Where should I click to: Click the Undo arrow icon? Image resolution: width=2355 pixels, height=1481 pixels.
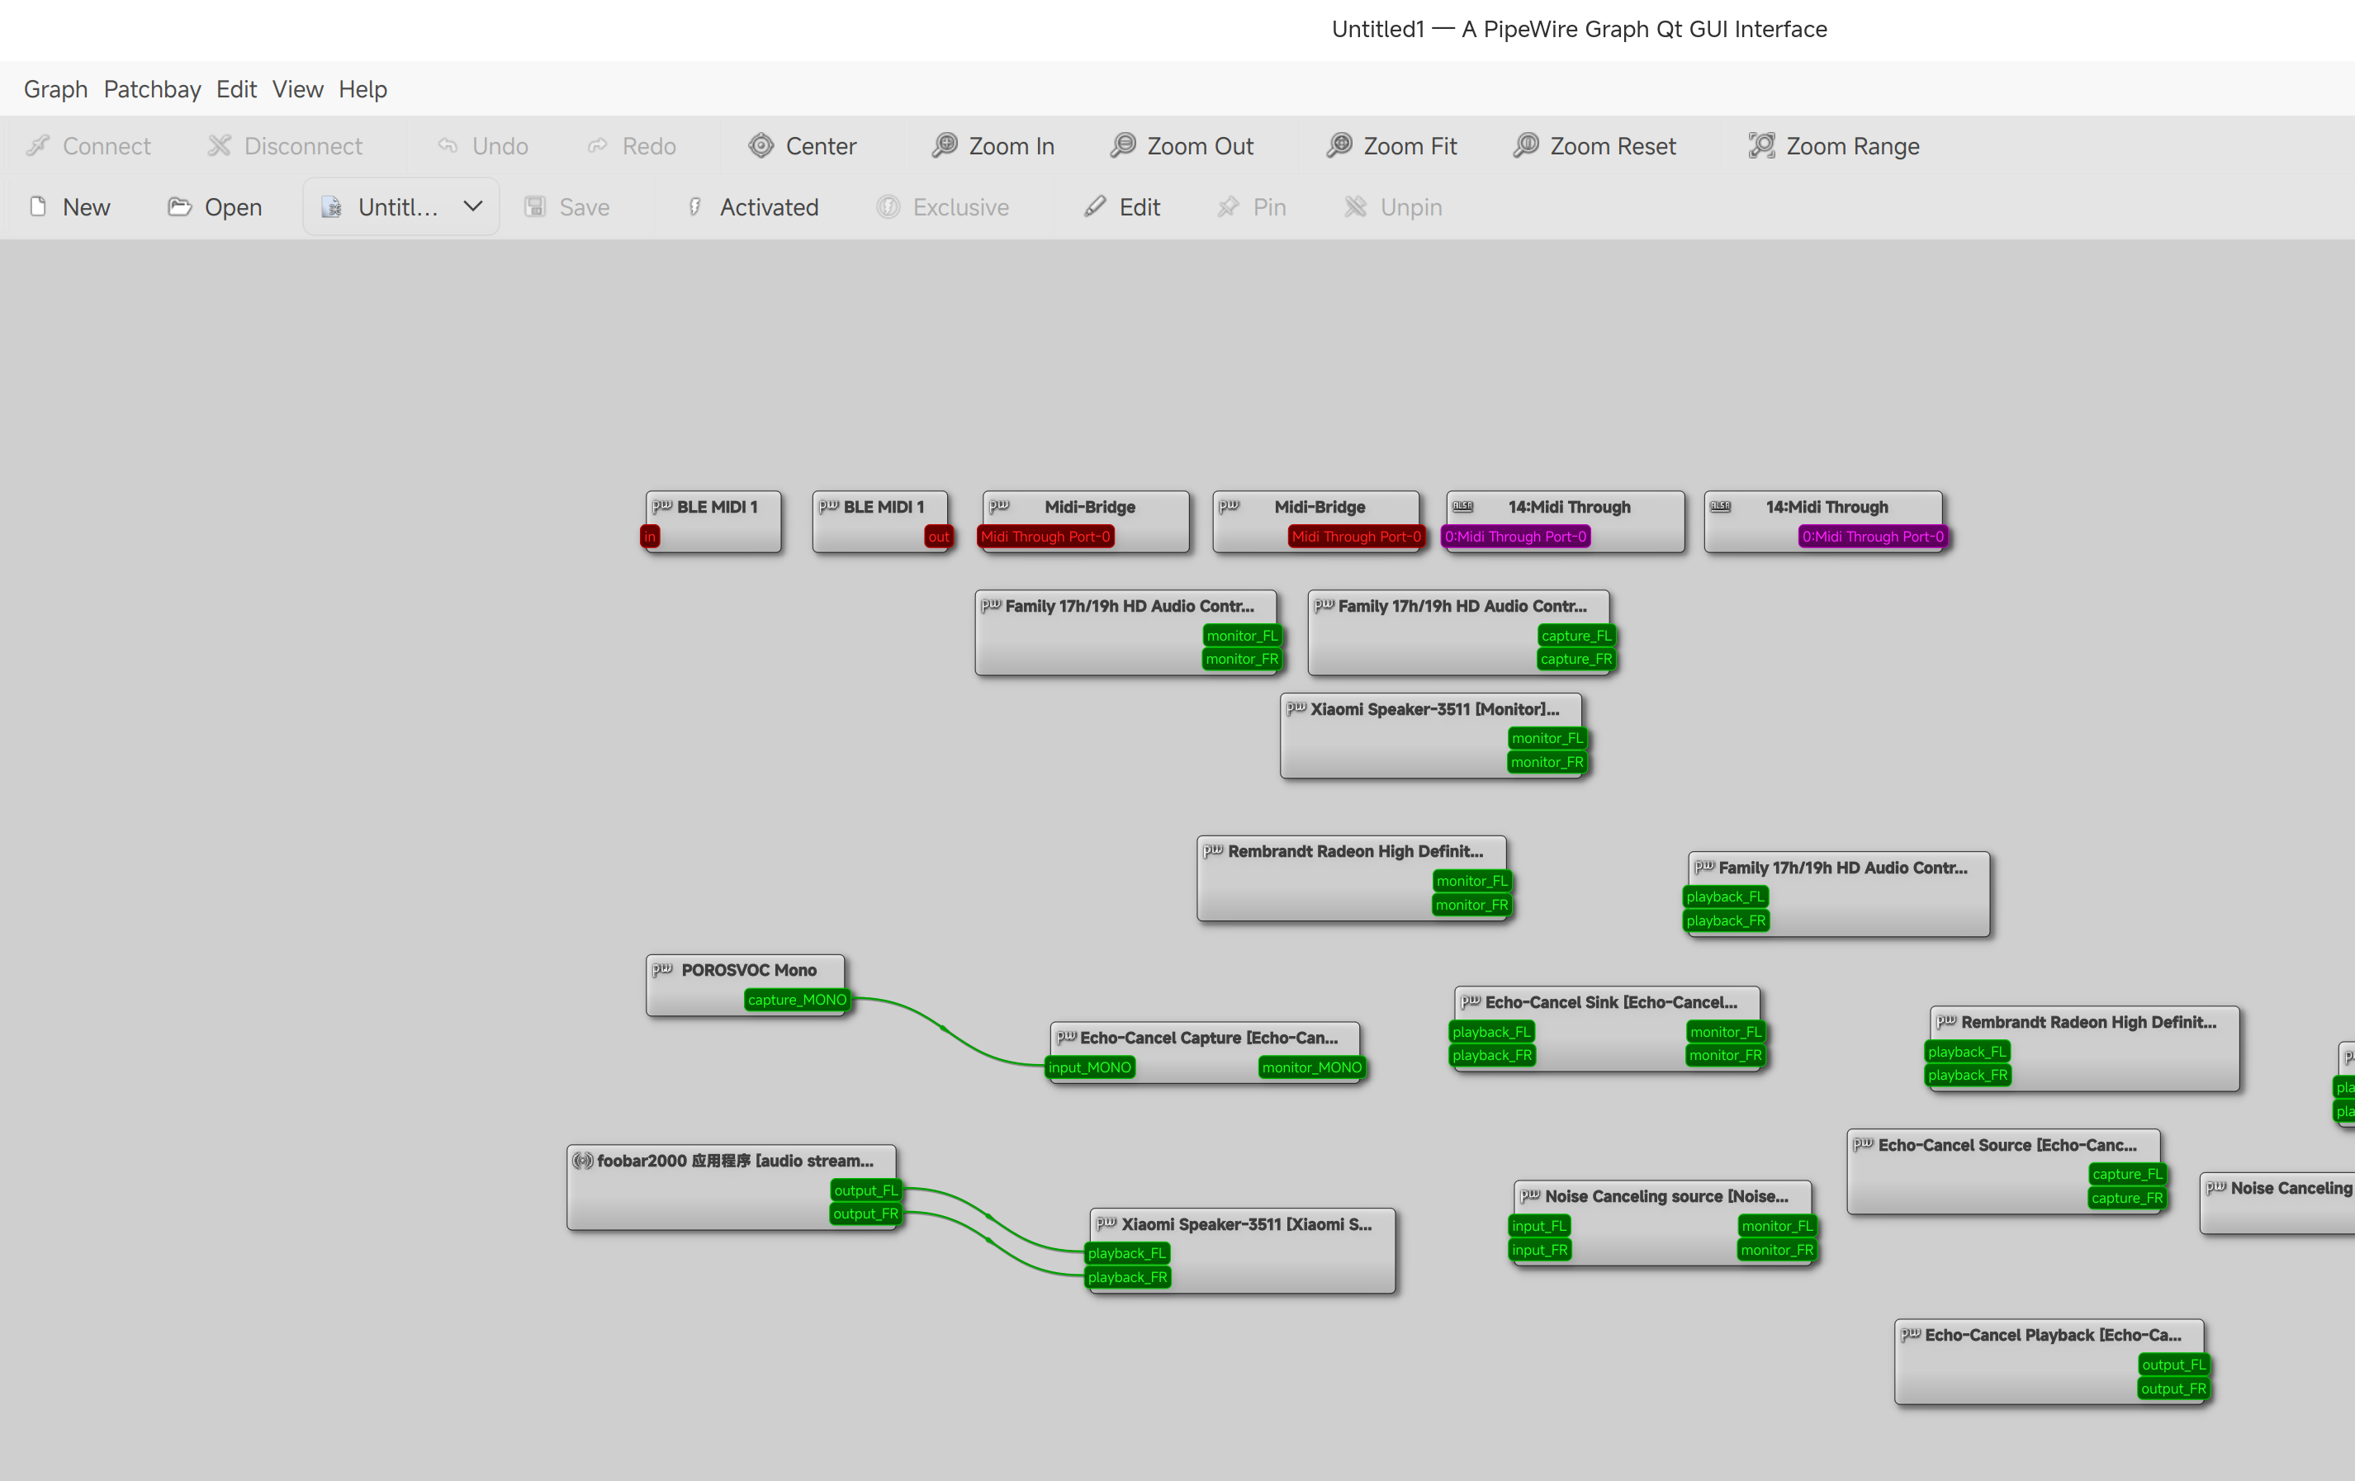(x=448, y=145)
